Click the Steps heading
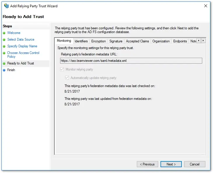Viewport: 213px width, 173px height. (7, 26)
